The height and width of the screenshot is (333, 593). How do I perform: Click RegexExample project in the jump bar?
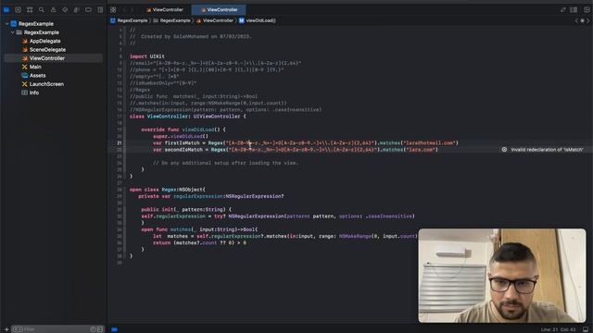(x=130, y=20)
